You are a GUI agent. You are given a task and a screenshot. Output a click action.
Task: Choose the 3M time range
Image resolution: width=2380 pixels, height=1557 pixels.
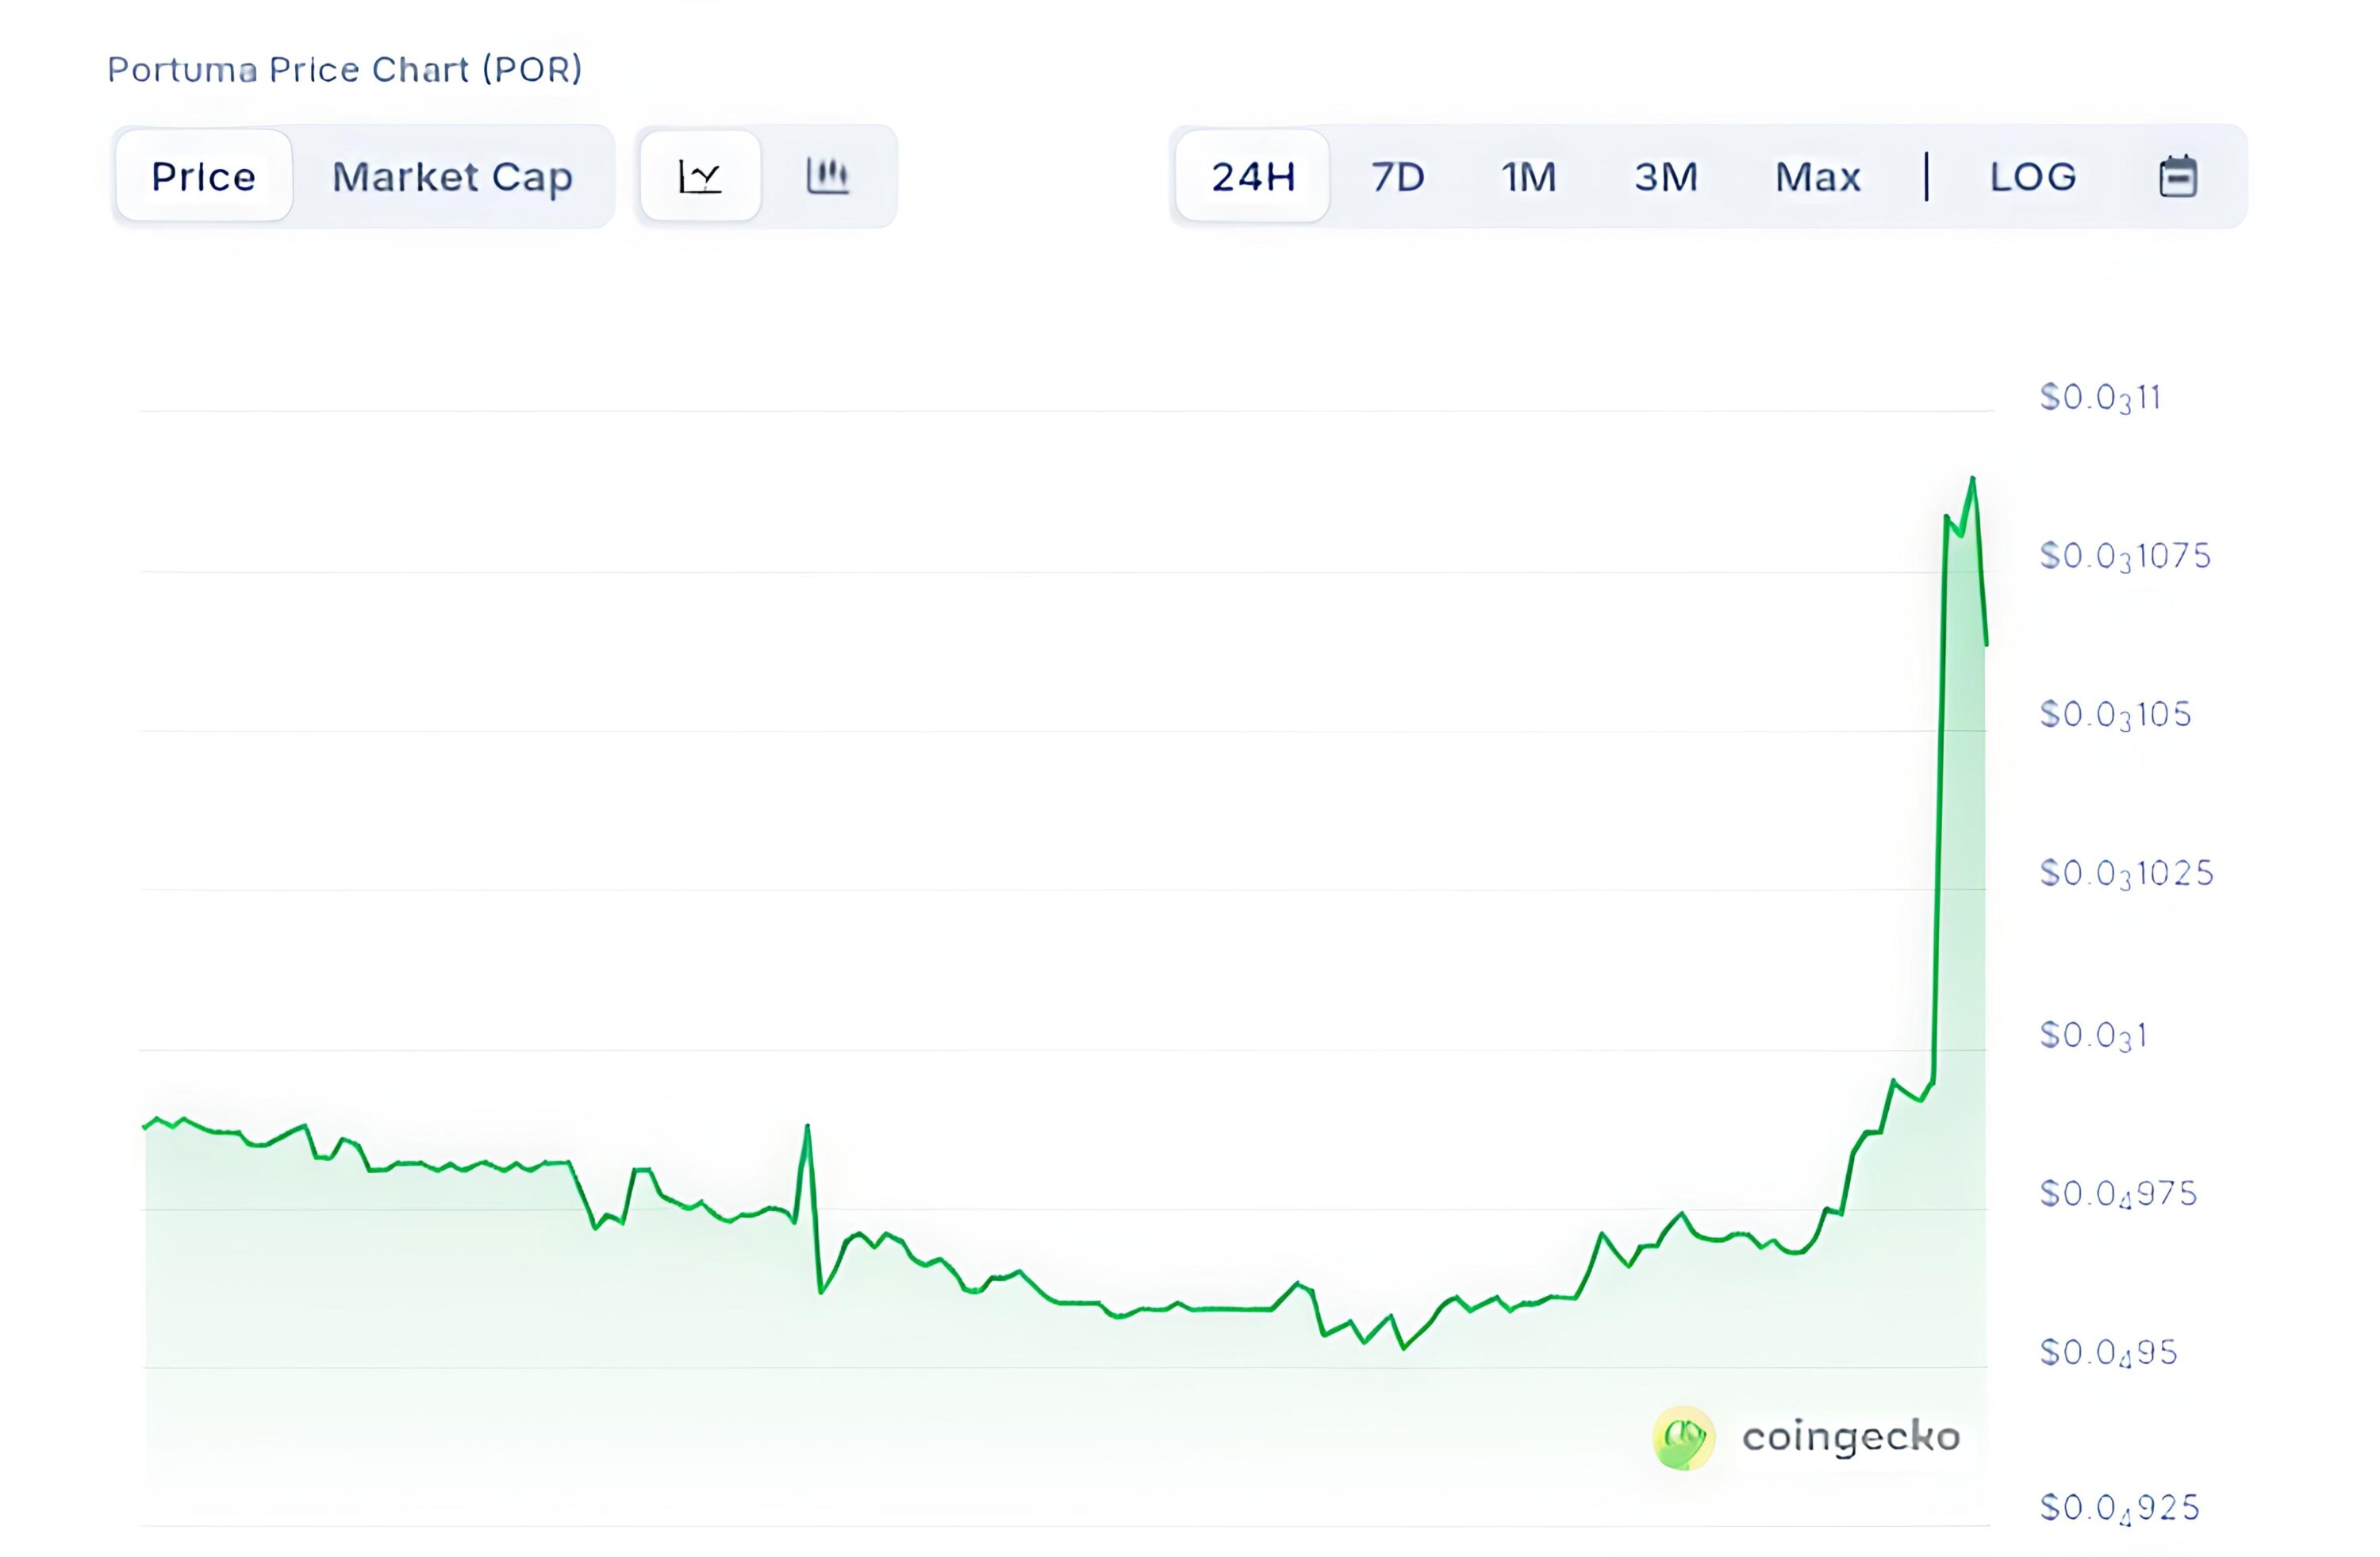pos(1666,176)
